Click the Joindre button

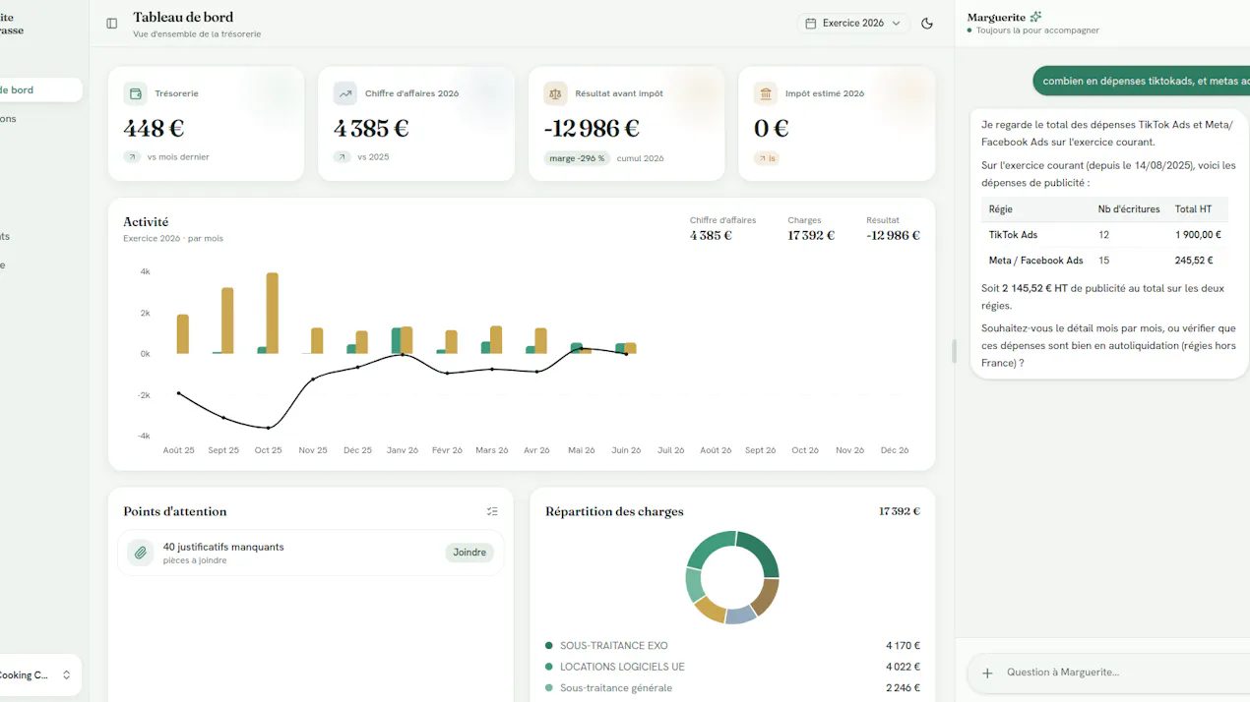pos(469,553)
